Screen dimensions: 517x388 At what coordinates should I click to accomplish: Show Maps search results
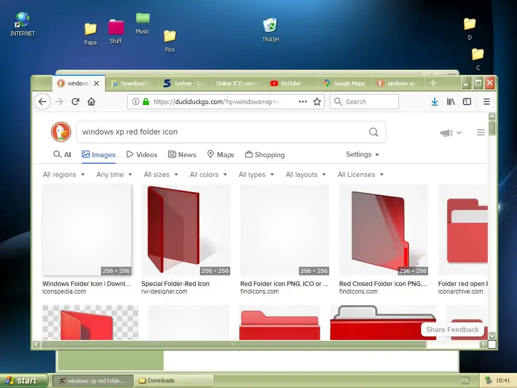(x=220, y=155)
